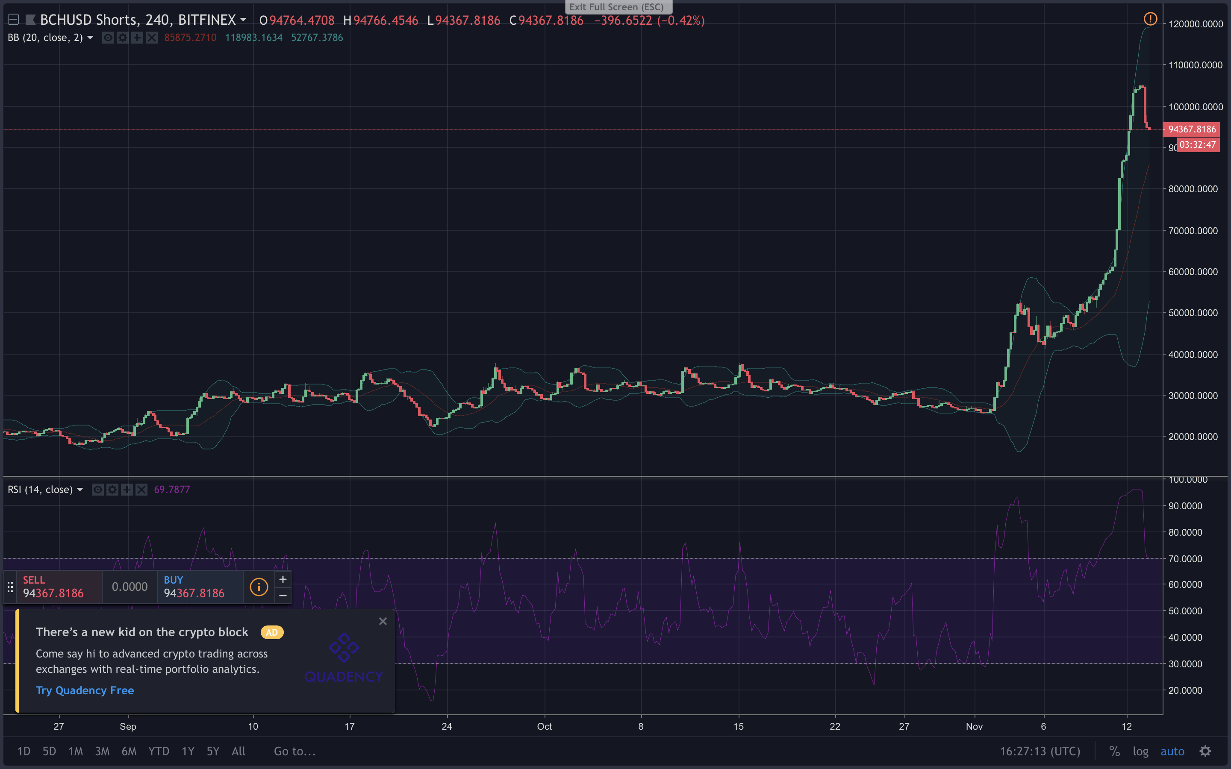
Task: Select the 3M time range
Action: pyautogui.click(x=102, y=751)
